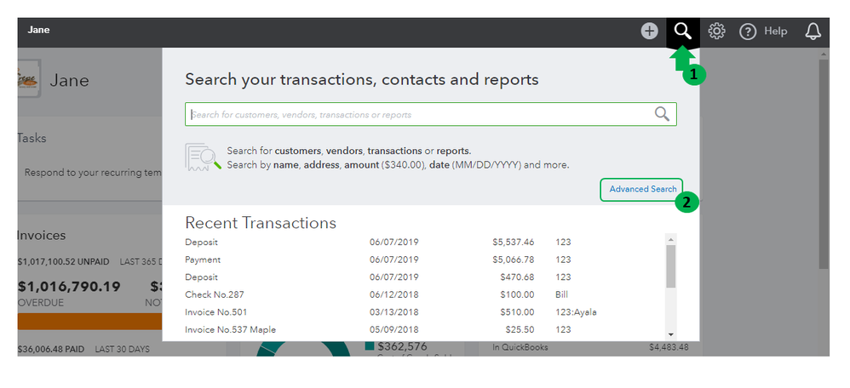The image size is (850, 388).
Task: Open the notifications bell icon
Action: [813, 31]
